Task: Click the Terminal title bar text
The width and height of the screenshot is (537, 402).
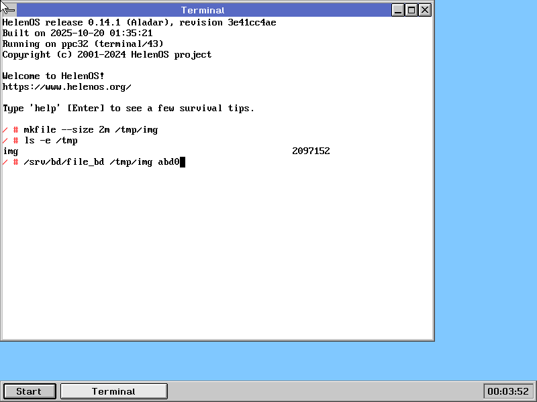Action: 203,10
